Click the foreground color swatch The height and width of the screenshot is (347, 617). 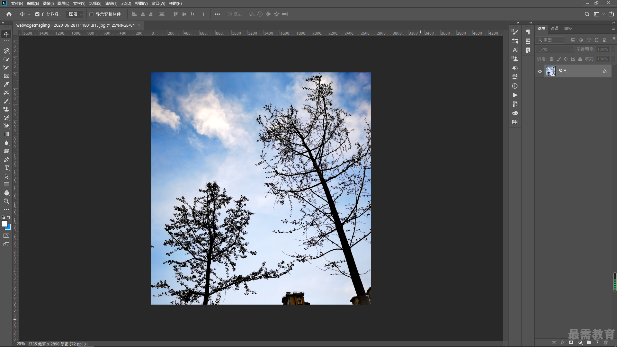(x=4, y=224)
